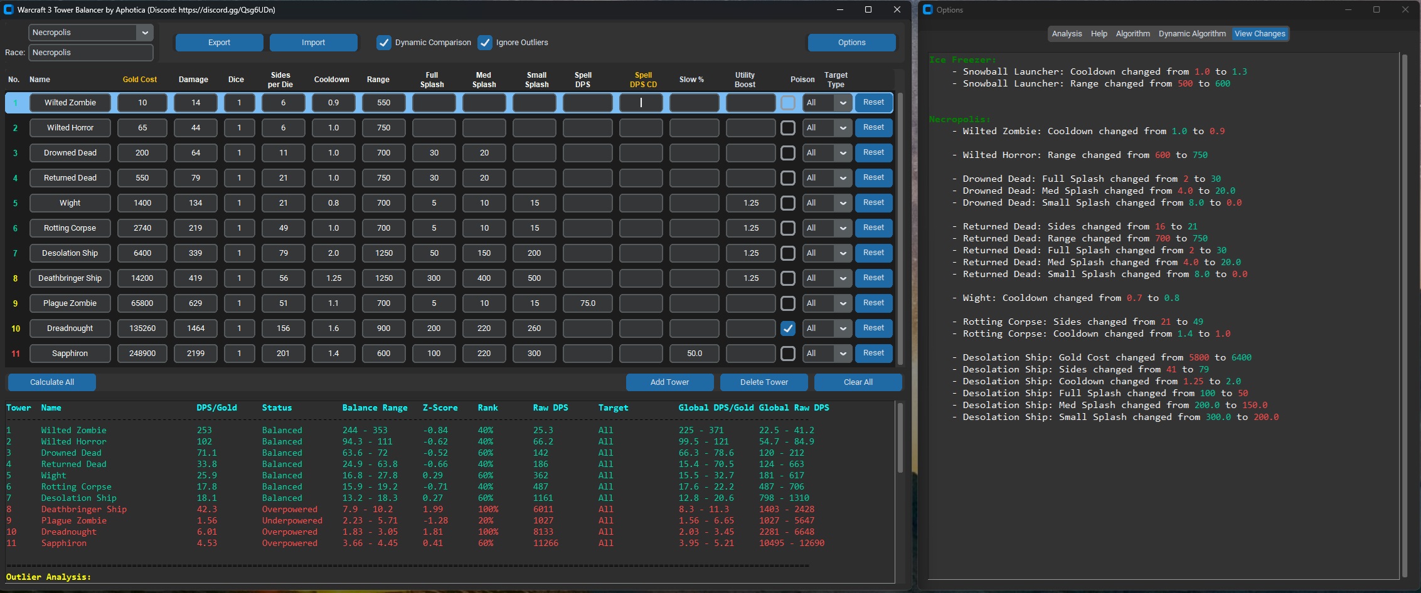Reset the Wilted Zombie row
The height and width of the screenshot is (593, 1421).
[873, 103]
